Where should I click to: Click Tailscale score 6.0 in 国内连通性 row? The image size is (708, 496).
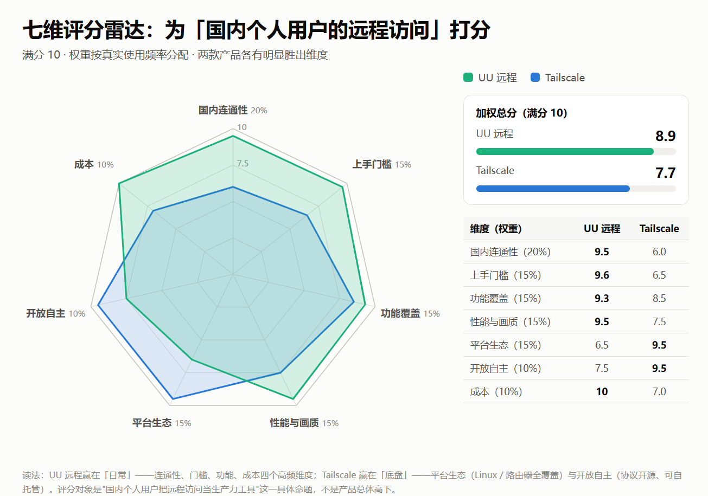tap(659, 252)
